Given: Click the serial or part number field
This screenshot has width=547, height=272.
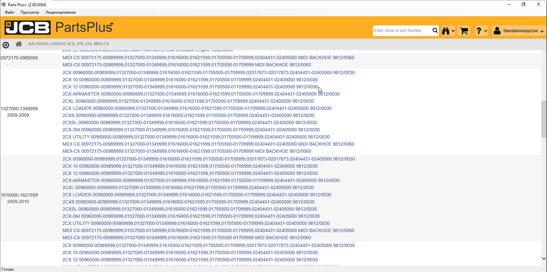Looking at the screenshot, I should pyautogui.click(x=401, y=30).
